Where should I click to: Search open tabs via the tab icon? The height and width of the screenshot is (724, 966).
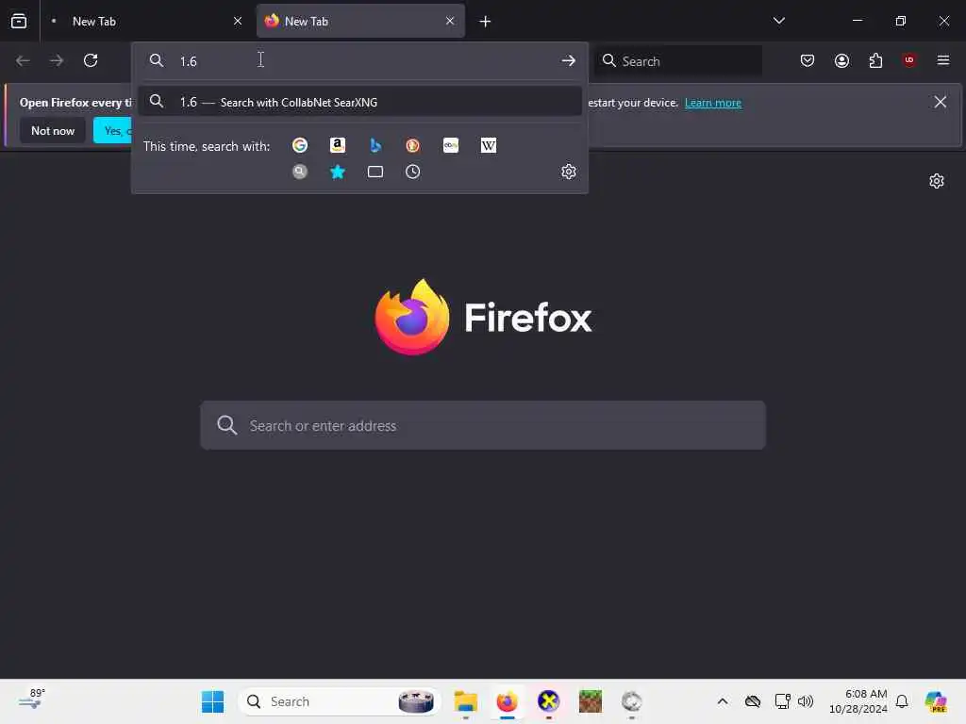[375, 172]
